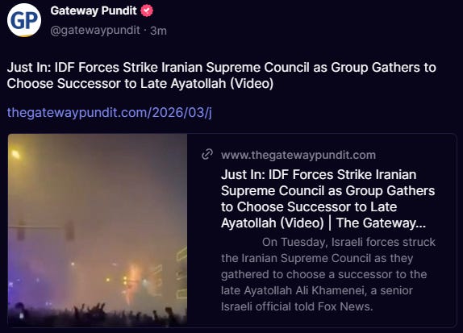
Task: Select the post headline text 'Just In: IDF Forces'
Action: [x=64, y=67]
